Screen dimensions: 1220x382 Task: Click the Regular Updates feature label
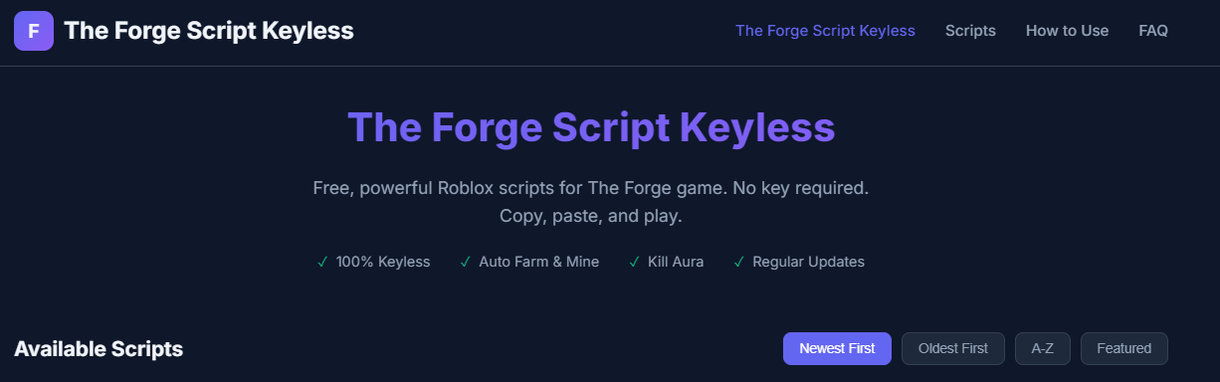[x=808, y=263]
